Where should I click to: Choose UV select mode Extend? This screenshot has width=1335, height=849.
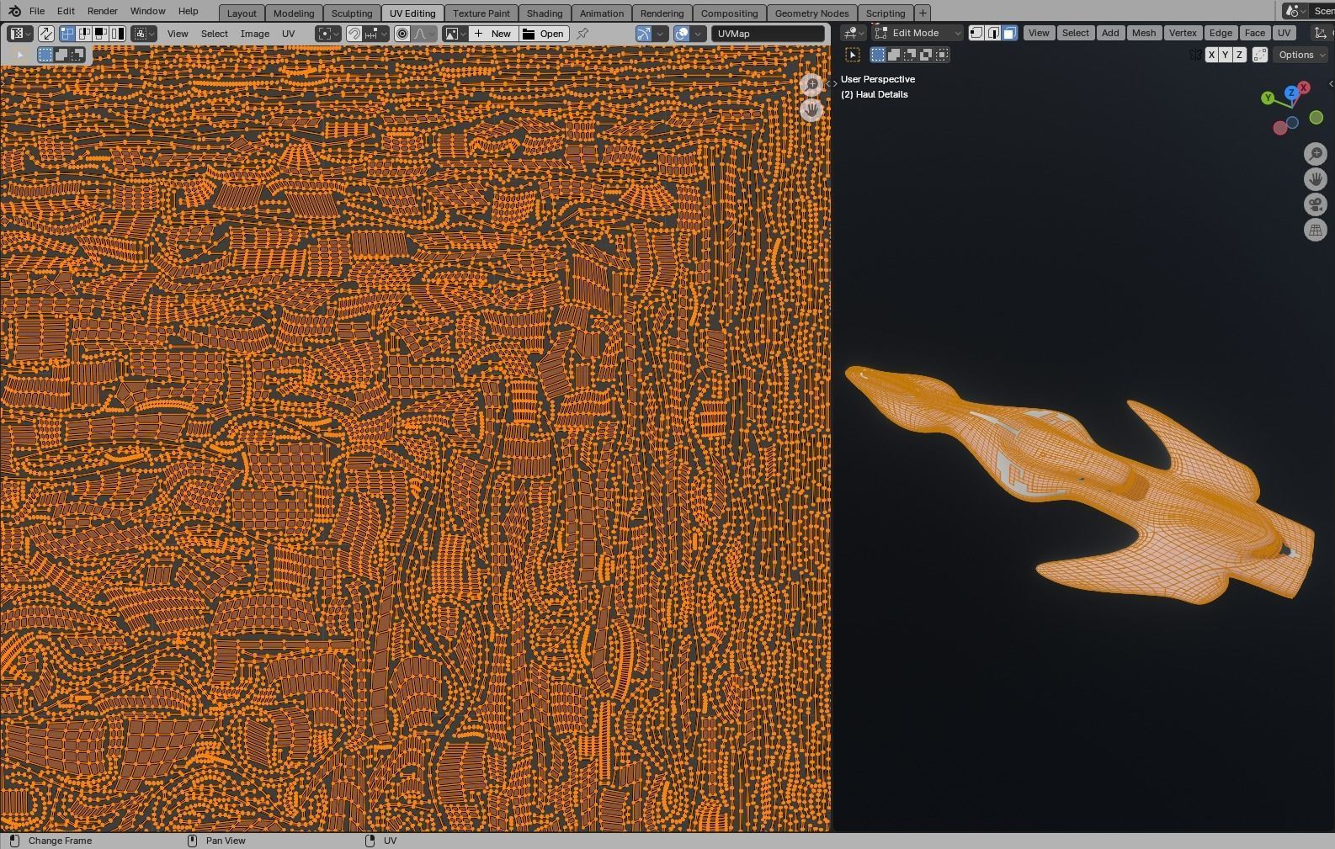coord(61,55)
